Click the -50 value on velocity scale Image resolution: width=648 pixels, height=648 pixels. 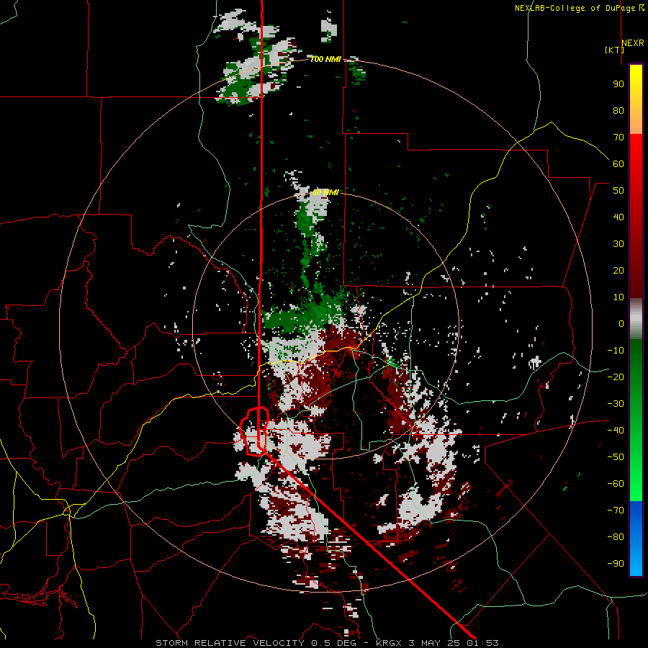[x=616, y=457]
